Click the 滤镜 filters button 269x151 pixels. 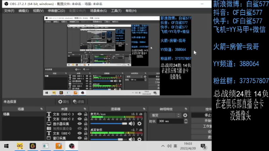point(79,102)
